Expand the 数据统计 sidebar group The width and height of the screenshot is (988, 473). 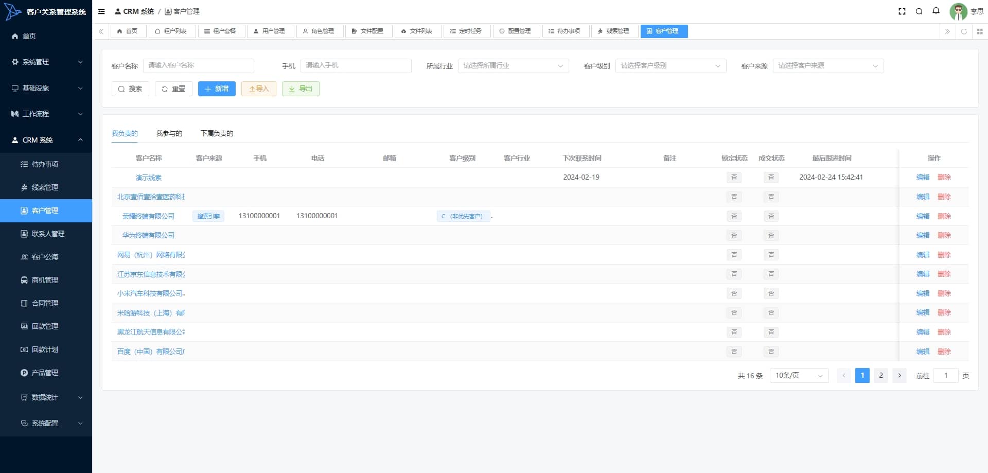(46, 397)
